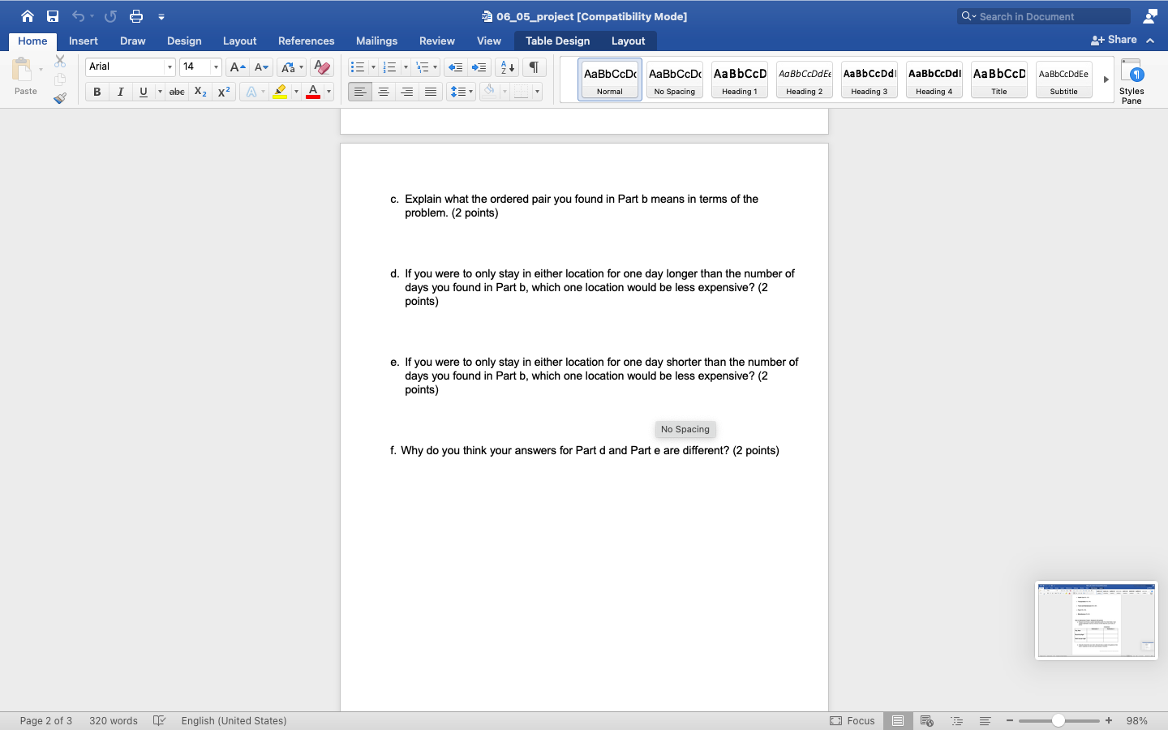Toggle italic formatting
This screenshot has width=1168, height=730.
pyautogui.click(x=120, y=92)
